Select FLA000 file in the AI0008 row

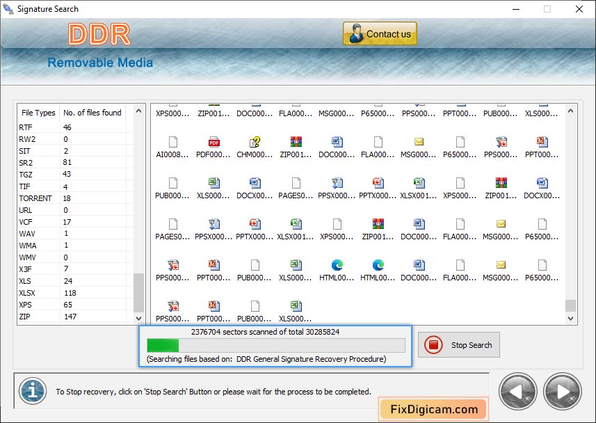pyautogui.click(x=378, y=142)
